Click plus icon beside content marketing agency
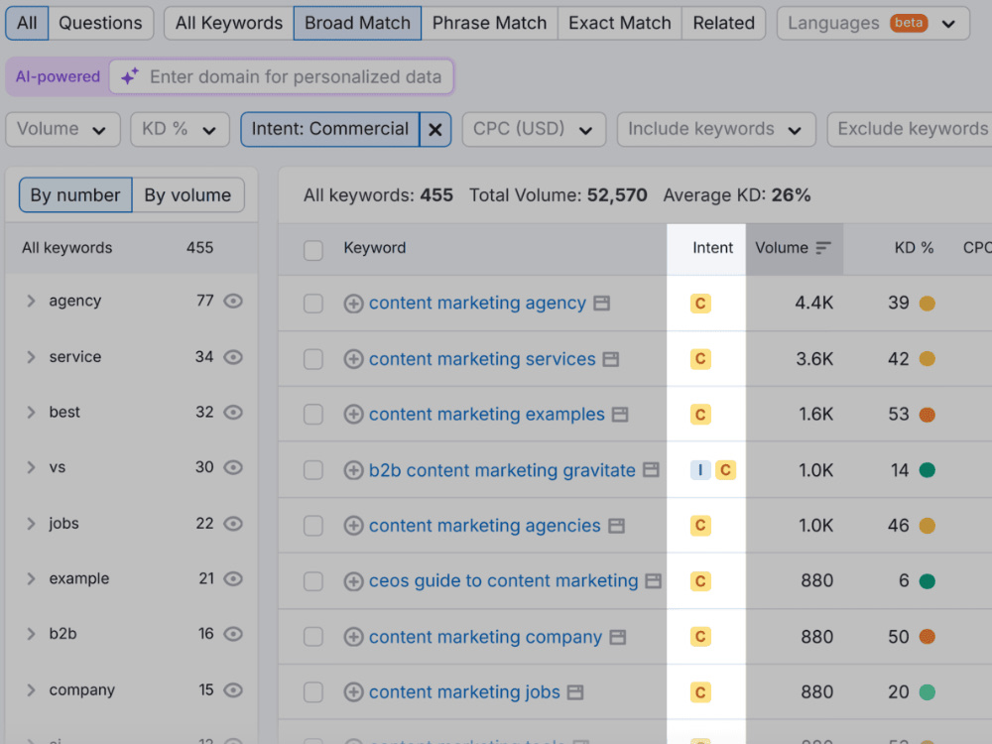Screen dimensions: 992x744 (353, 304)
